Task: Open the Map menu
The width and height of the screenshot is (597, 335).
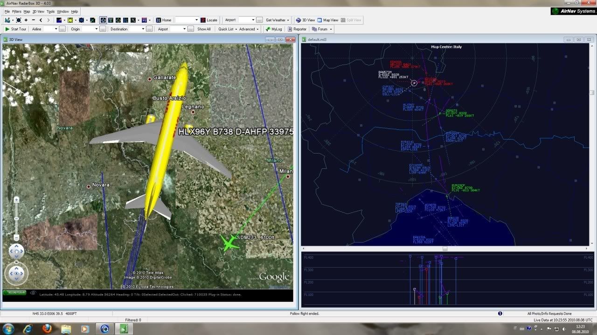Action: 27,11
